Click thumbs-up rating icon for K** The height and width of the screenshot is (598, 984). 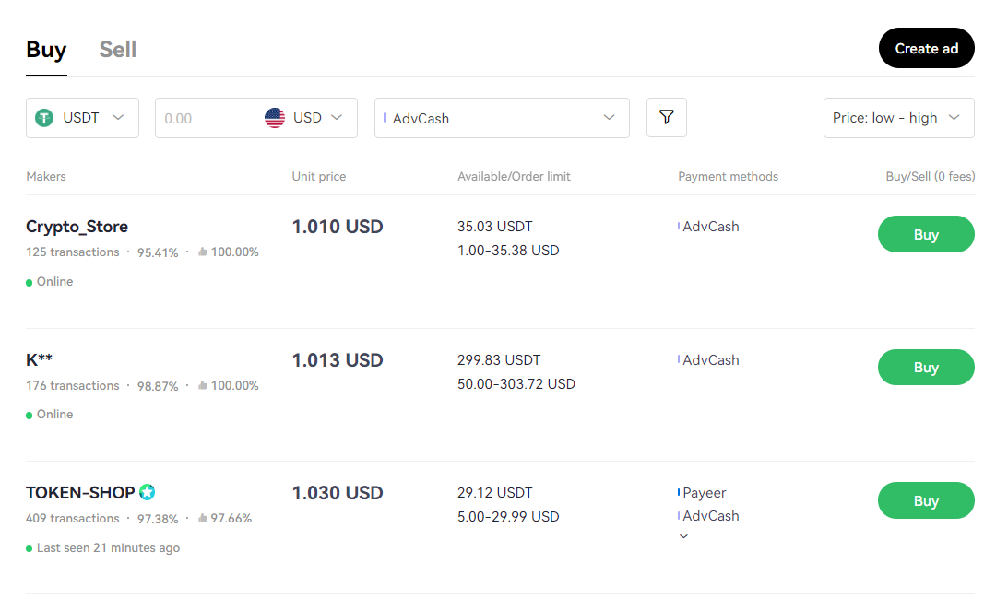pos(203,385)
